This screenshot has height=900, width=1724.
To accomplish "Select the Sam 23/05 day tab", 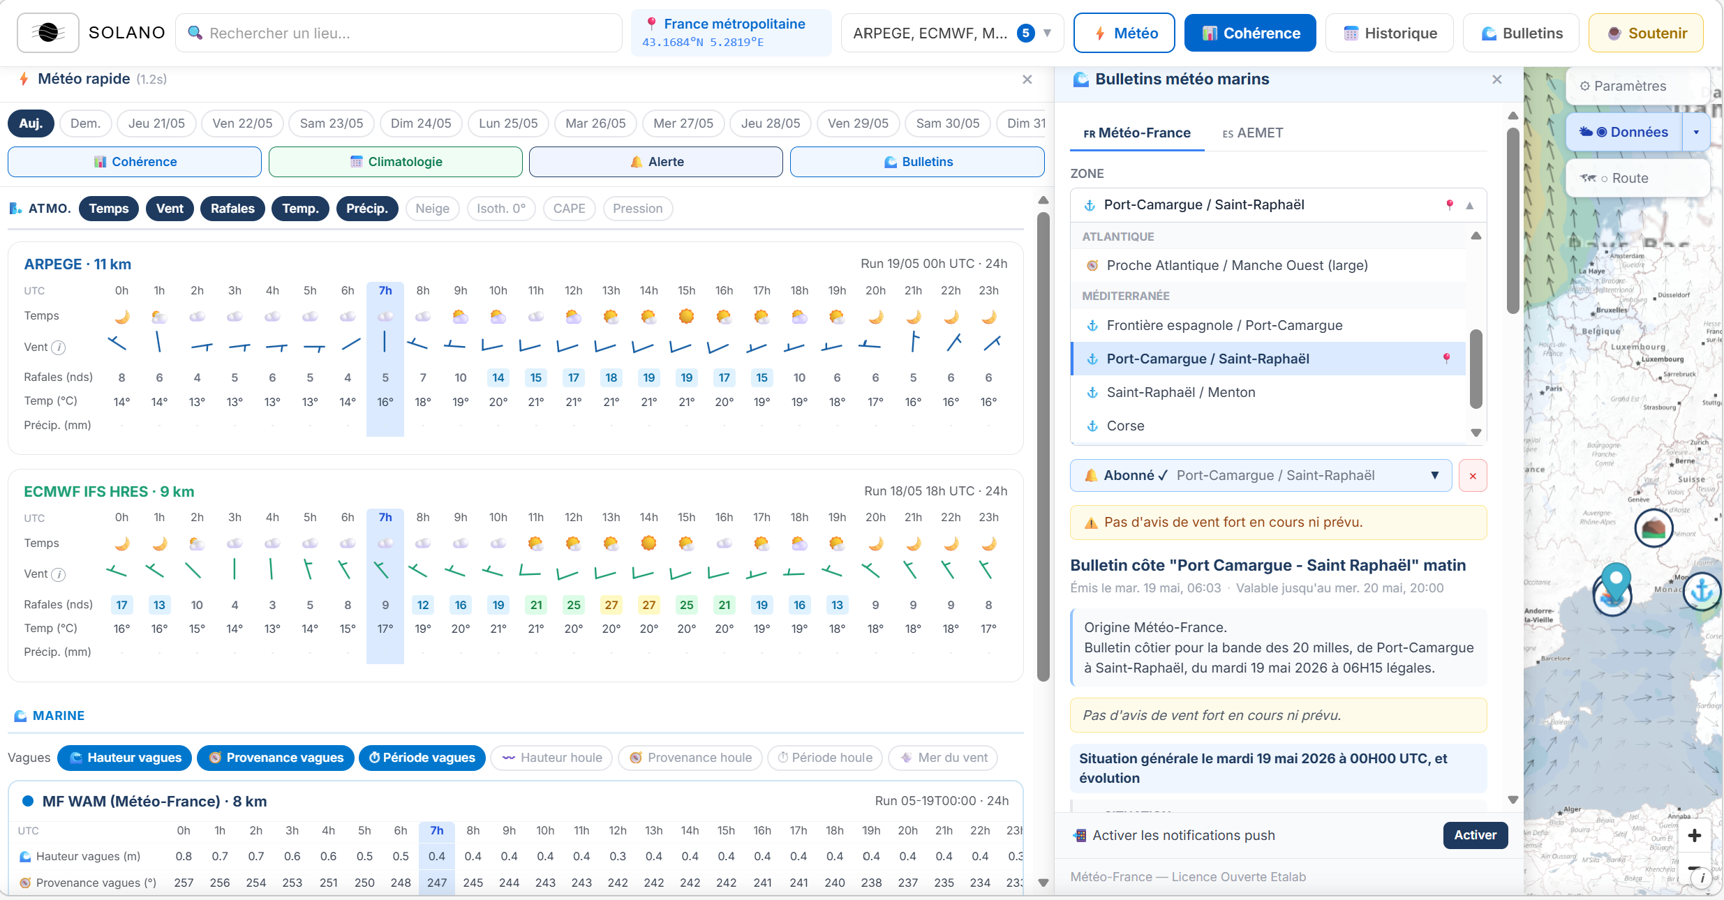I will click(x=332, y=123).
